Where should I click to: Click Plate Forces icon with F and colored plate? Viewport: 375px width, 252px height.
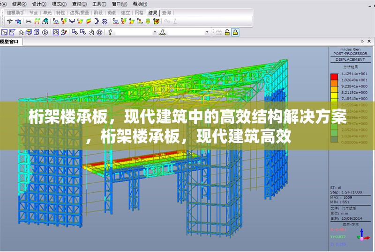click(80, 22)
